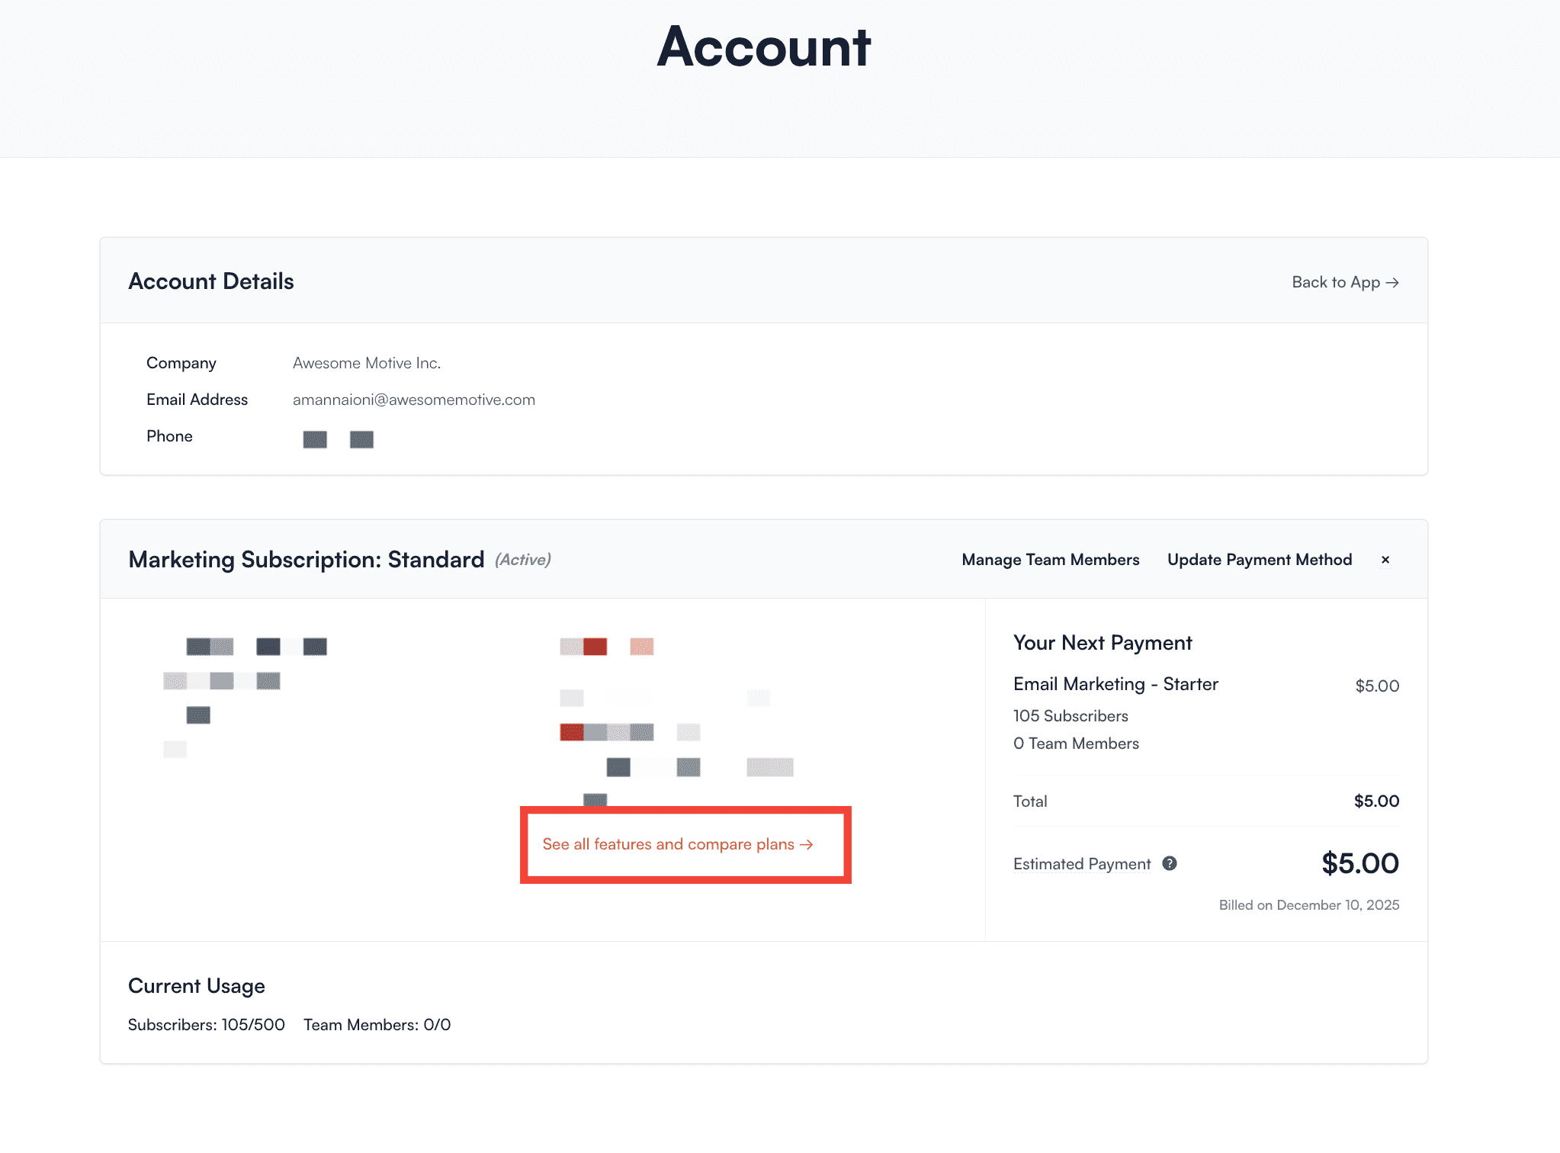Click the redacted phone number value
This screenshot has width=1560, height=1153.
coord(338,439)
